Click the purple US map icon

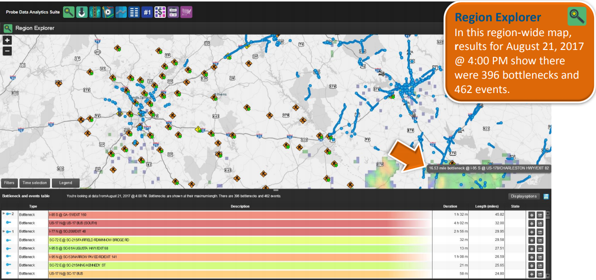click(186, 12)
